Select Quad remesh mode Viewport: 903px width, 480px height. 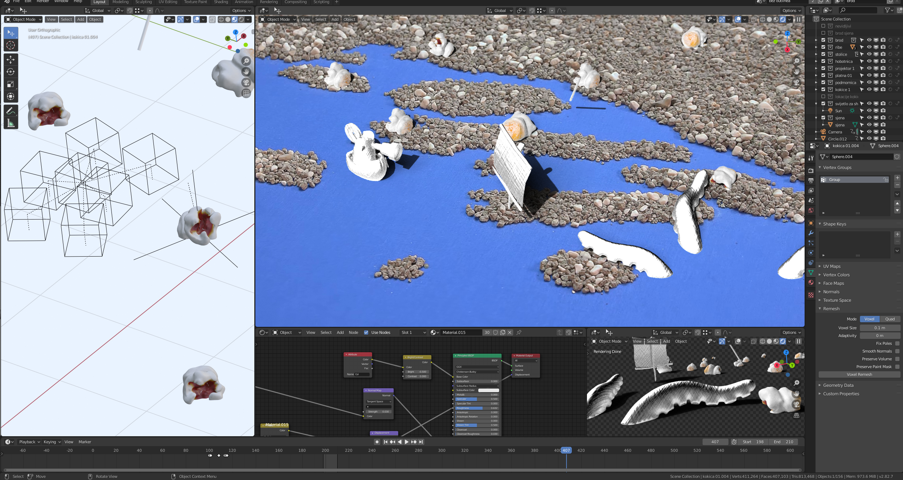tap(890, 319)
